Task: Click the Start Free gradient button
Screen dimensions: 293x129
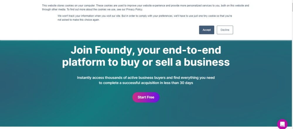Action: click(x=146, y=97)
